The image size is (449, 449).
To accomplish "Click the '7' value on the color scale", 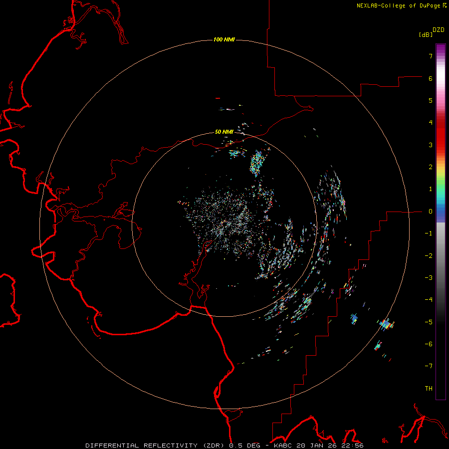I will pos(431,56).
